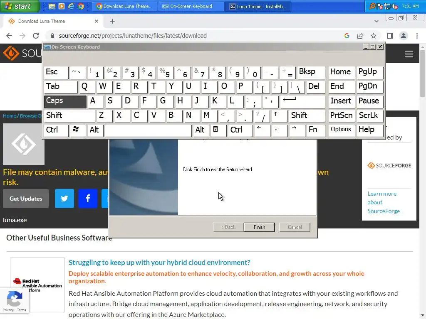Open a new Chrome tab
This screenshot has width=426, height=319.
click(112, 21)
